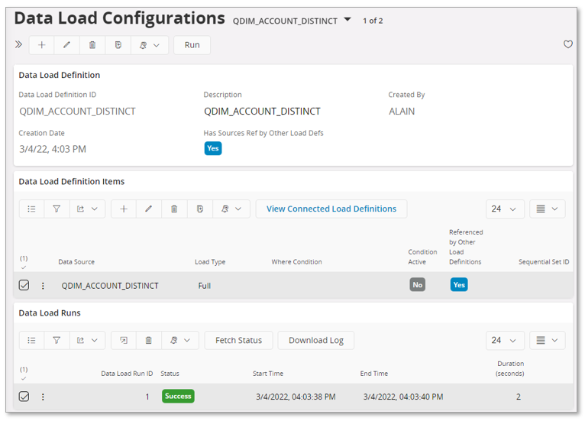Add a new Data Load Definition Item
The width and height of the screenshot is (585, 421).
click(x=124, y=209)
